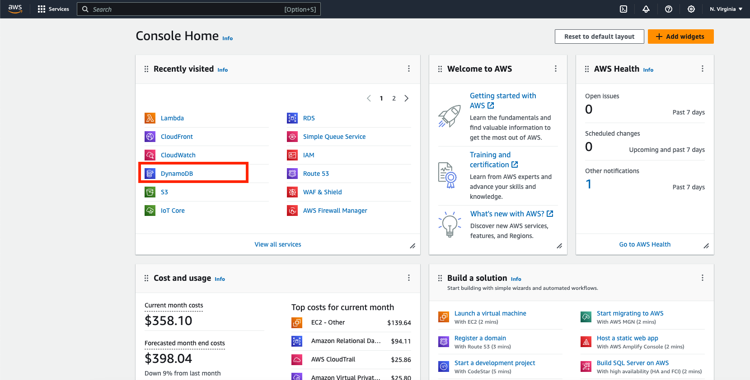The image size is (750, 380).
Task: Open the Simple Queue Service icon
Action: coord(292,137)
